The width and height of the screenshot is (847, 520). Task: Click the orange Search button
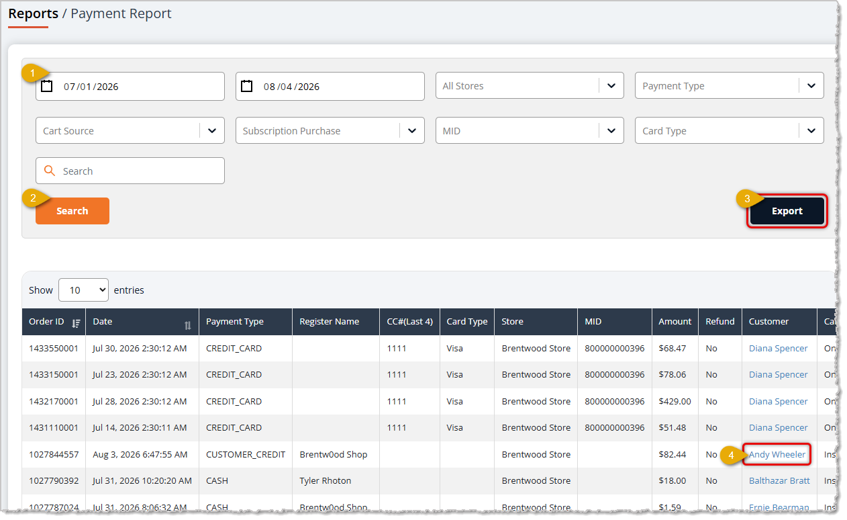tap(72, 211)
